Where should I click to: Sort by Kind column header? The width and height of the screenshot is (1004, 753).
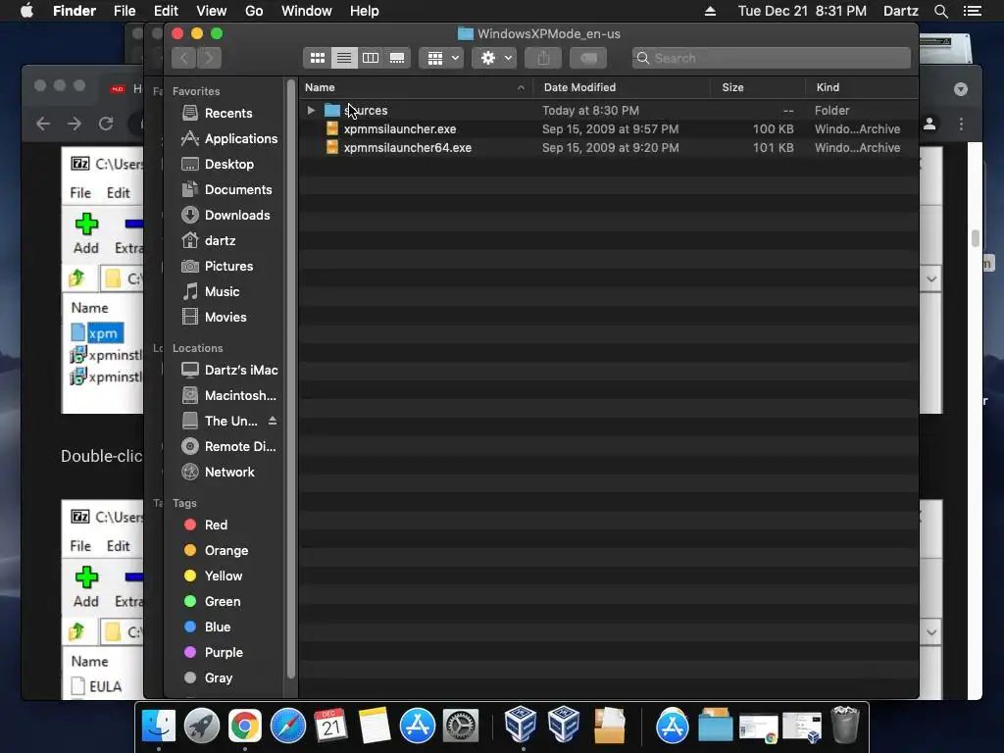862,87
